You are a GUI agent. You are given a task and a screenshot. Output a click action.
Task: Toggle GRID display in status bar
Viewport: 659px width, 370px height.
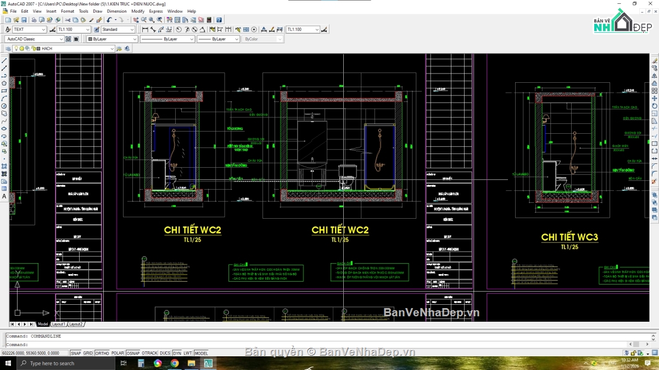pyautogui.click(x=87, y=354)
